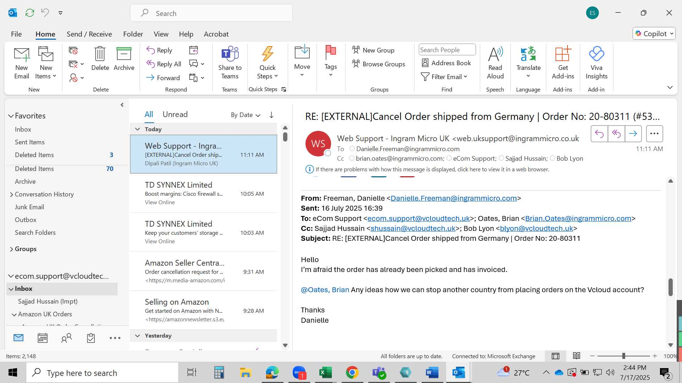
Task: Click Browse Groups button
Action: 379,64
